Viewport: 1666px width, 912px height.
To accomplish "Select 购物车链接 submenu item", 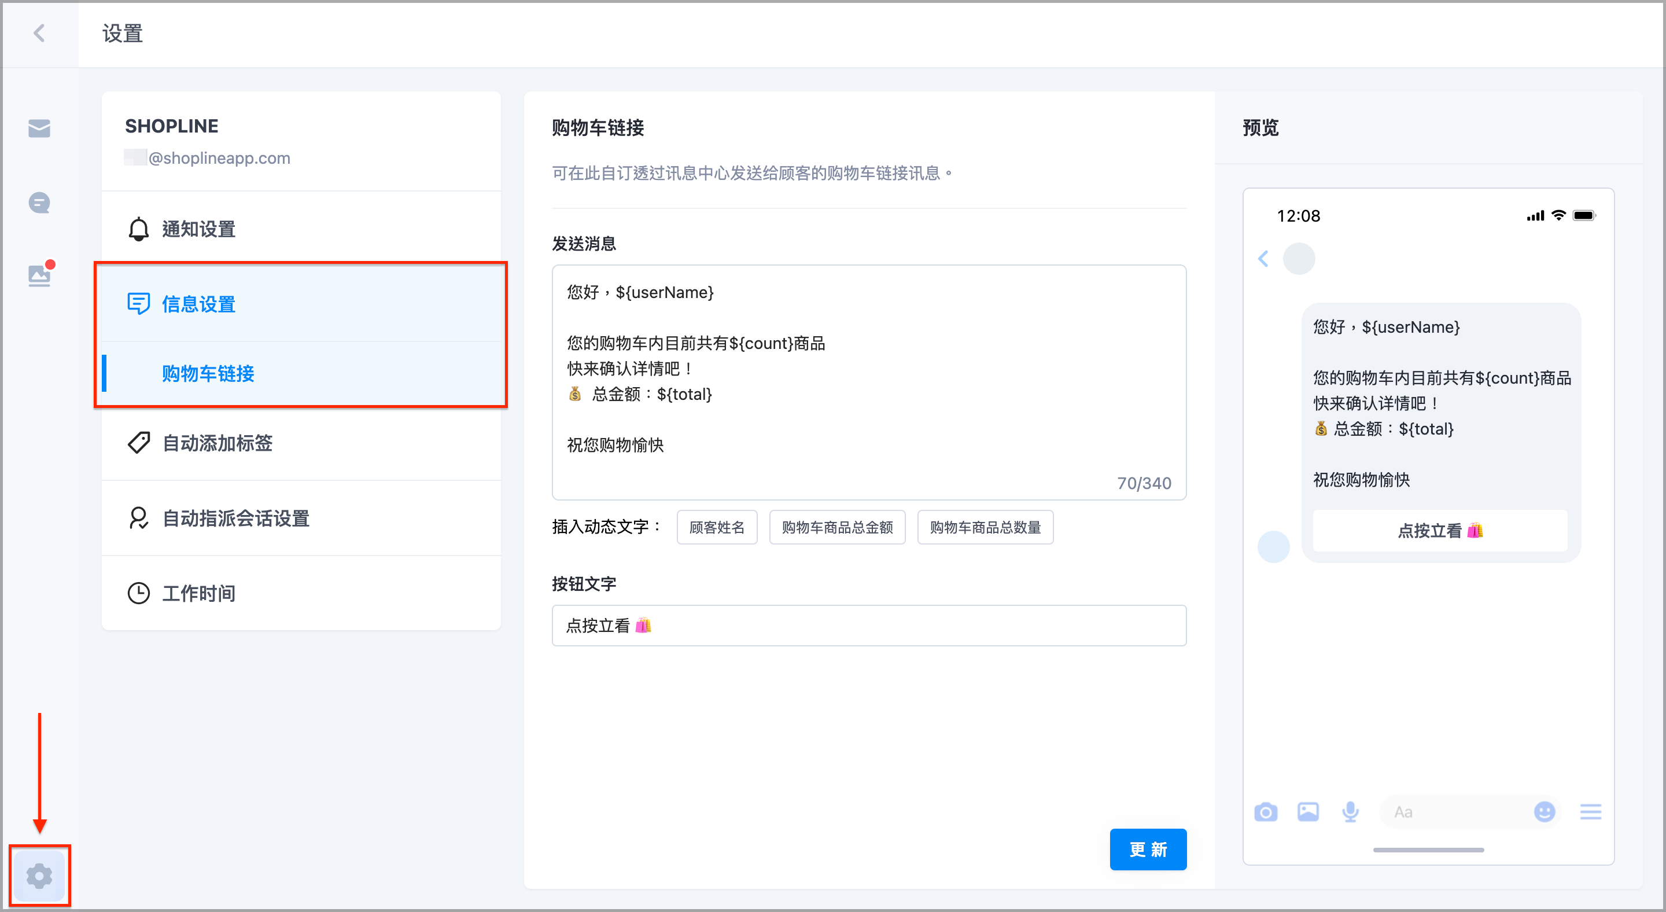I will coord(301,373).
